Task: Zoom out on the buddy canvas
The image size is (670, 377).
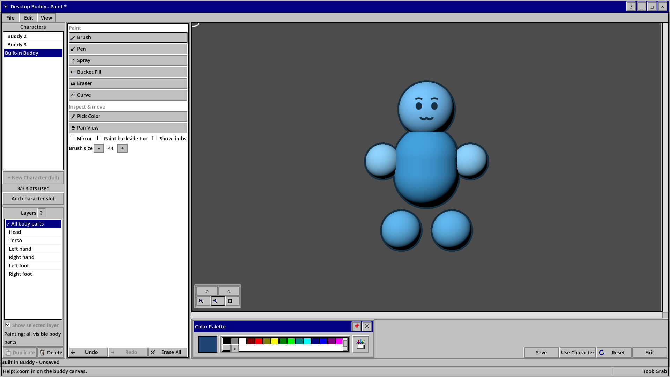Action: point(203,301)
